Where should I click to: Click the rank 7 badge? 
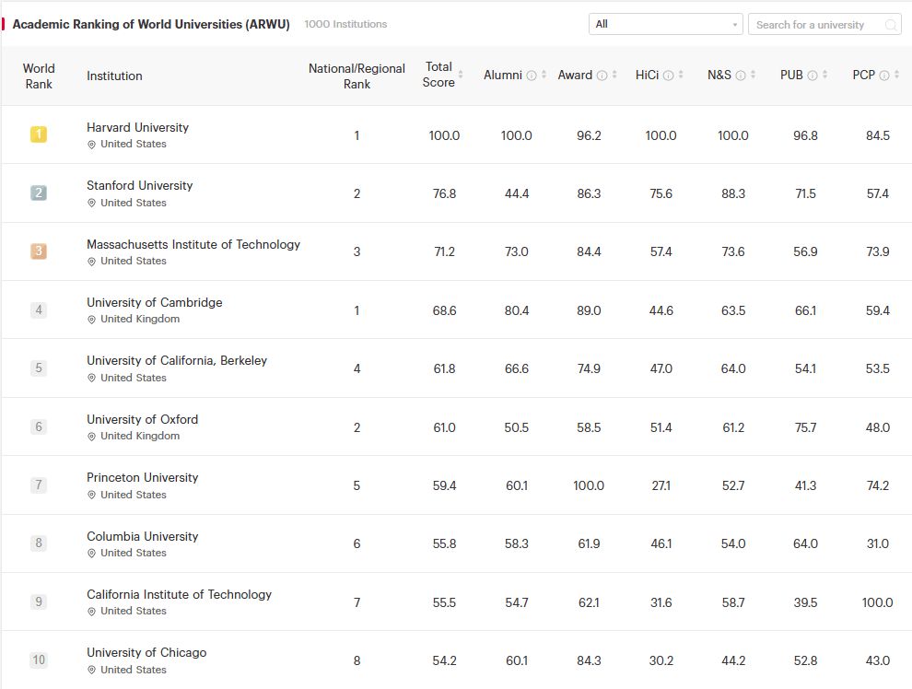coord(39,485)
